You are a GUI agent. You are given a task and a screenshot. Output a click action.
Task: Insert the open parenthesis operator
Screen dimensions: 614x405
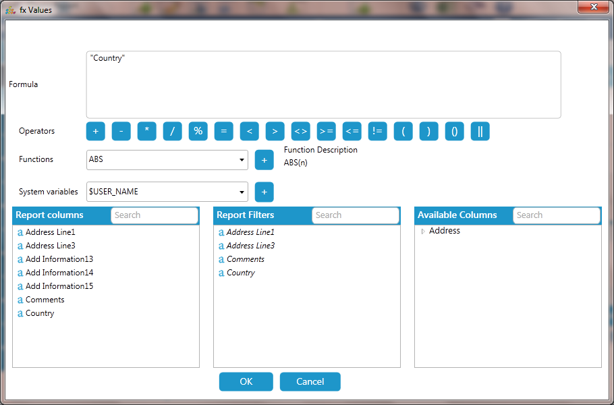(x=403, y=131)
